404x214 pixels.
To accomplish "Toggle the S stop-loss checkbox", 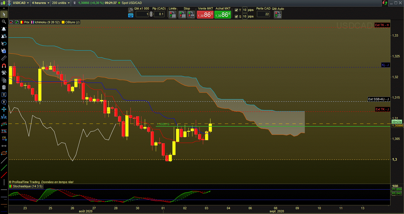I will [236, 17].
